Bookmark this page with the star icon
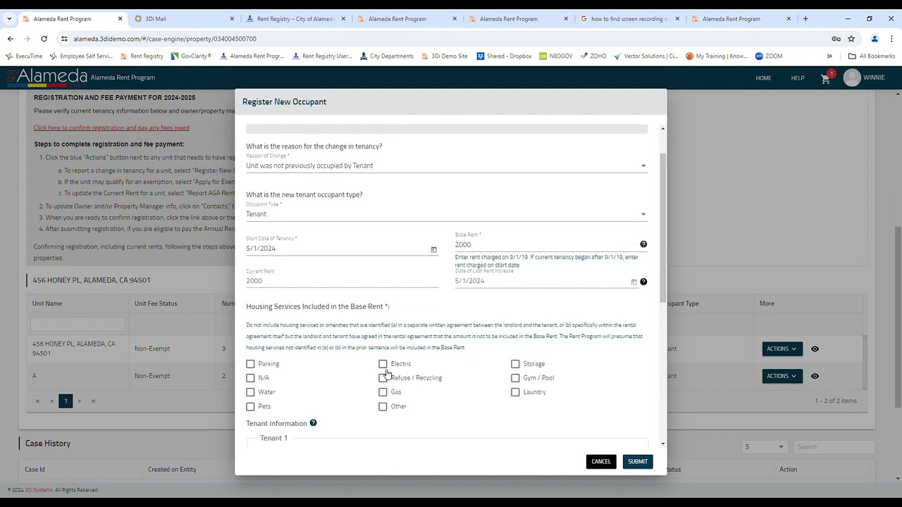The width and height of the screenshot is (902, 507). pos(851,39)
